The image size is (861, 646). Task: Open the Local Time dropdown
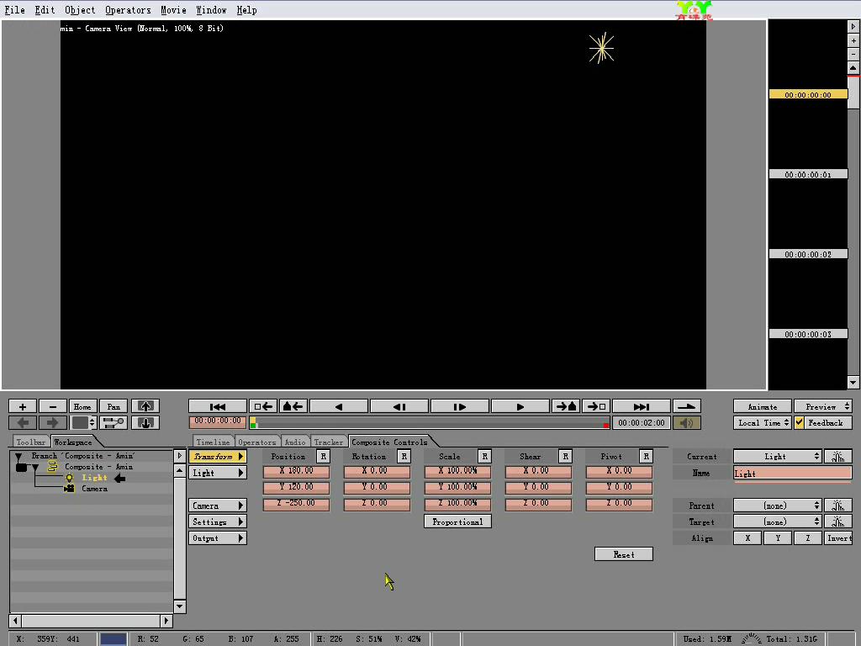(762, 422)
